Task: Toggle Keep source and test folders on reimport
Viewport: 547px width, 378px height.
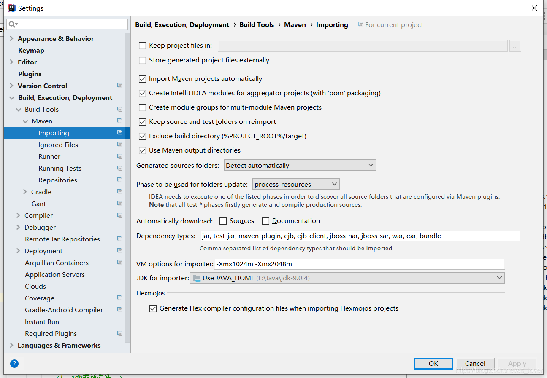Action: pos(143,122)
